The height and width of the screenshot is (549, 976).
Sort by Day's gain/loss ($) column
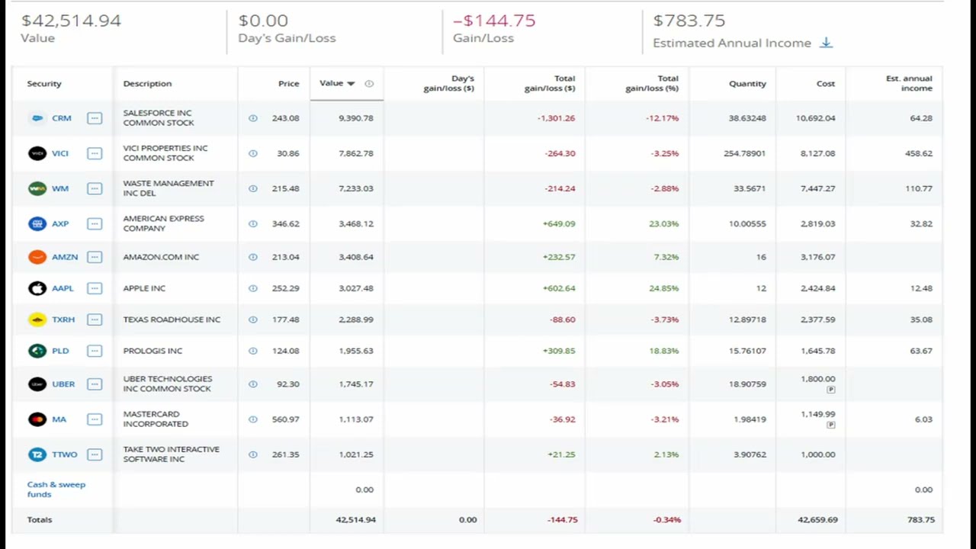tap(449, 83)
